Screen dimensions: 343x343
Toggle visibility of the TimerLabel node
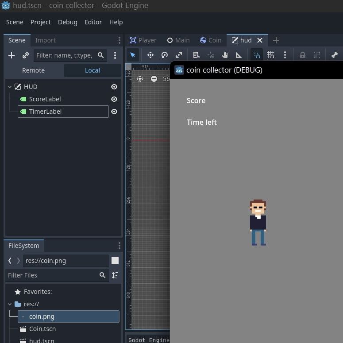(114, 112)
